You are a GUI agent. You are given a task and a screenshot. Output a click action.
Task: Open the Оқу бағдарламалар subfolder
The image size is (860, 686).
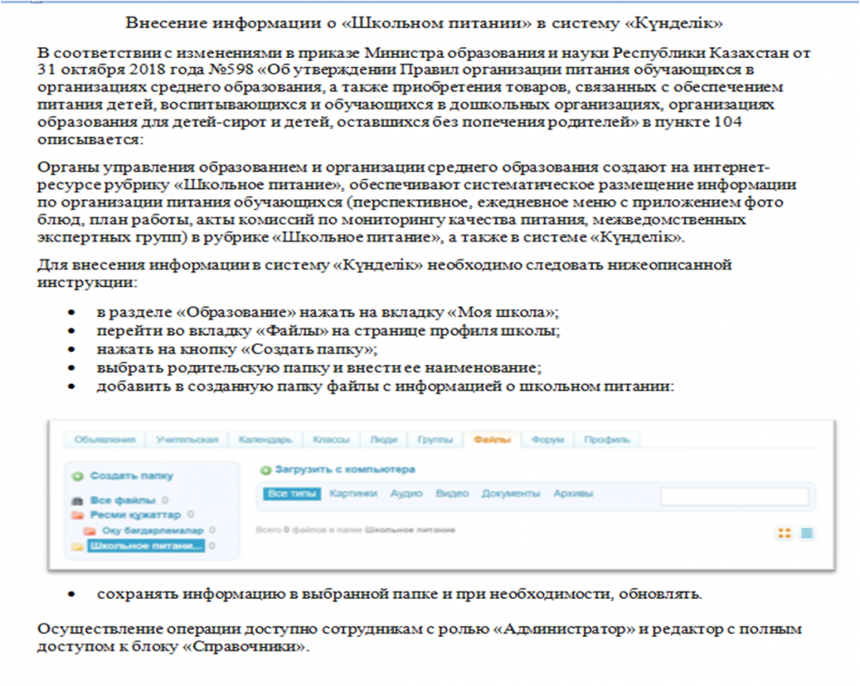152,531
